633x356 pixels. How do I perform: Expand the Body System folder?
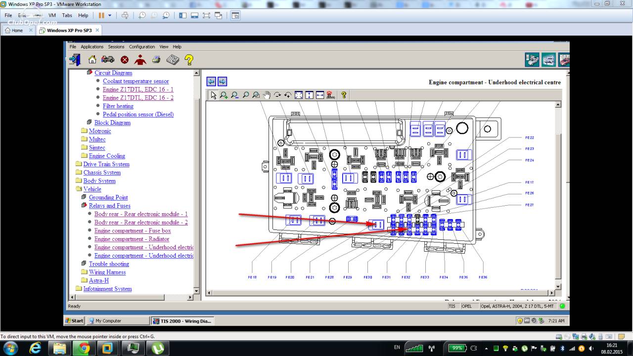click(99, 181)
